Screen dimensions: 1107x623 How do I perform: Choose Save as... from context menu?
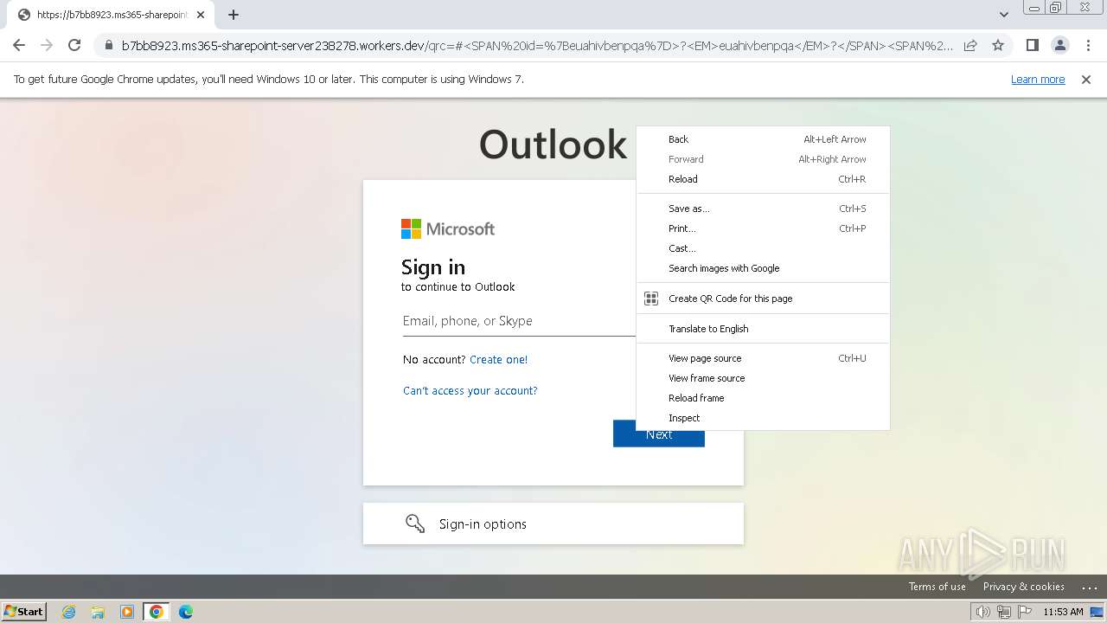(763, 209)
